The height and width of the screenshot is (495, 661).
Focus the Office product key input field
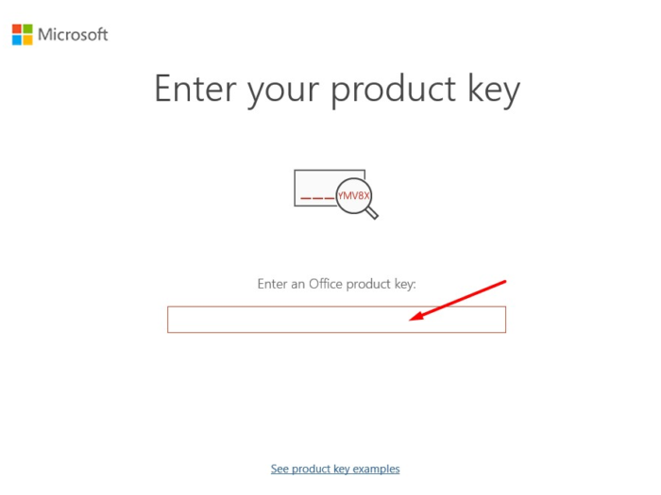click(x=283, y=320)
